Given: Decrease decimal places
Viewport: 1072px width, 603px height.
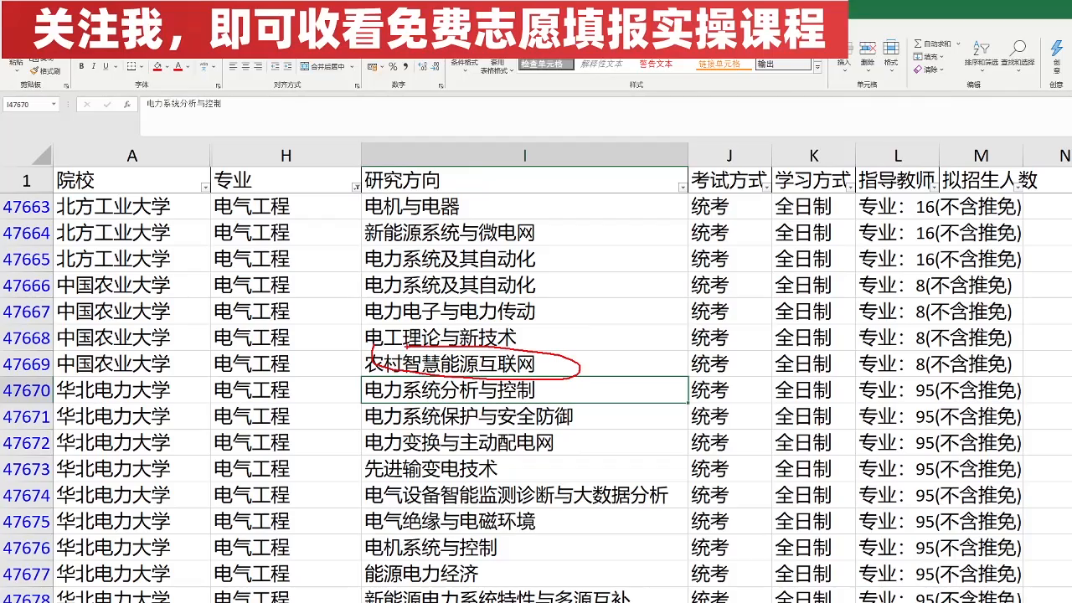Looking at the screenshot, I should coord(435,66).
